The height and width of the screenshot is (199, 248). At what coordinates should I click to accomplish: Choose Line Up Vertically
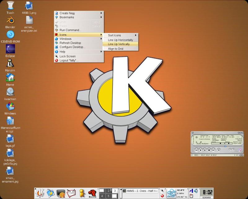tap(121, 44)
